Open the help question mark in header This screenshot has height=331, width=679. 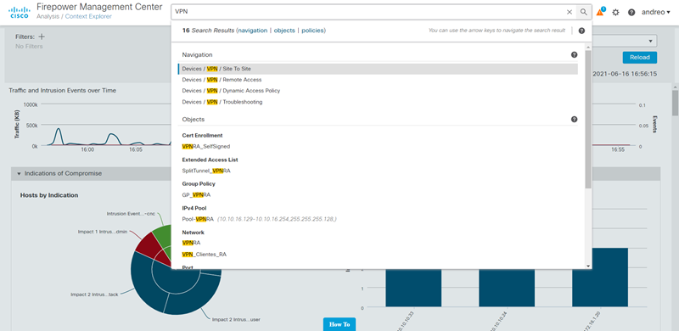point(631,12)
